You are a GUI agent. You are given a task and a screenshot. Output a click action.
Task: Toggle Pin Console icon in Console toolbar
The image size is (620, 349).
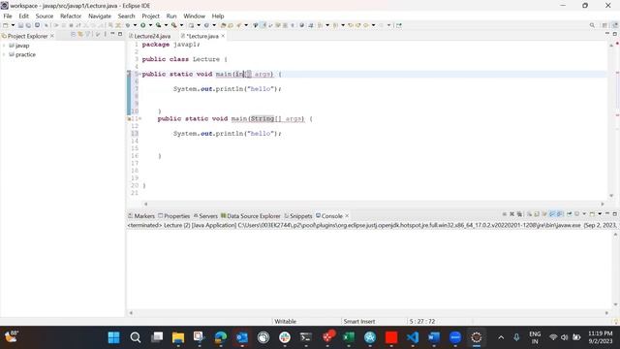[x=569, y=214]
